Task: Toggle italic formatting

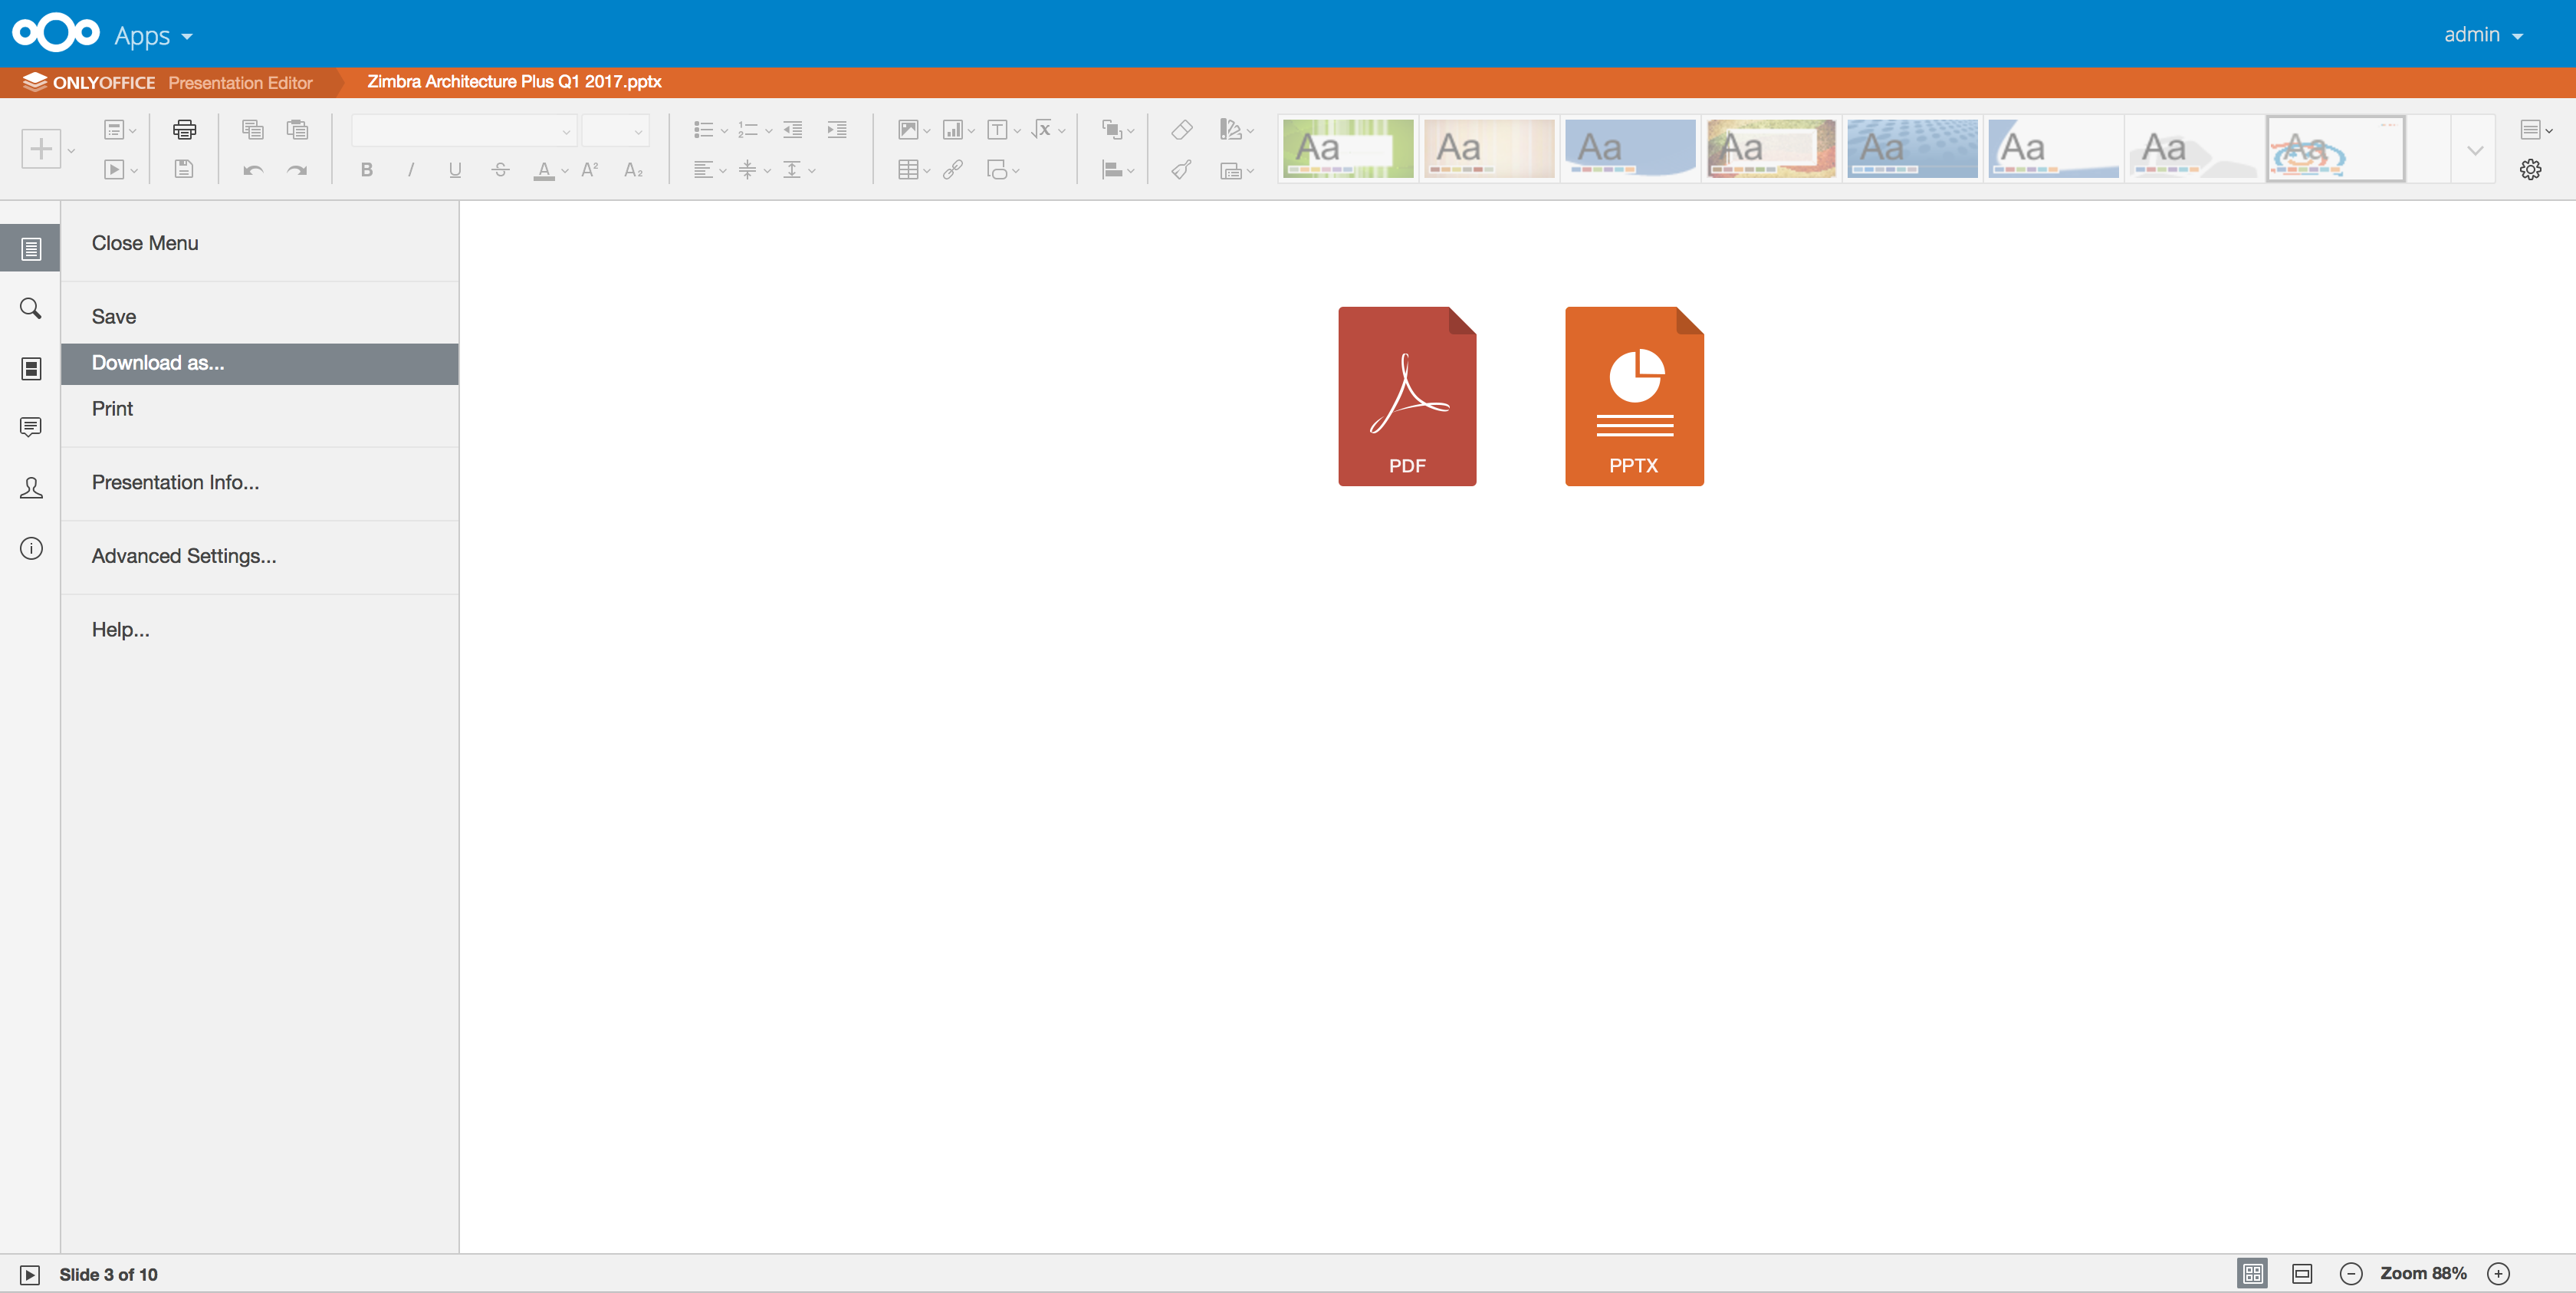Action: 411,170
